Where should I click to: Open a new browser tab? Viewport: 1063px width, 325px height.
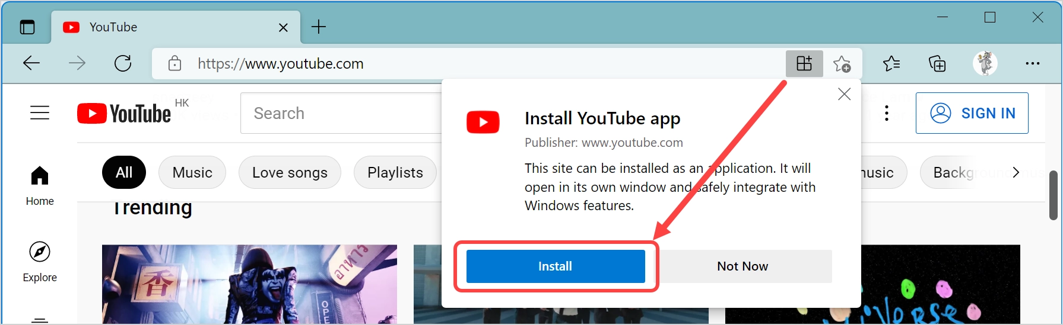pos(319,27)
